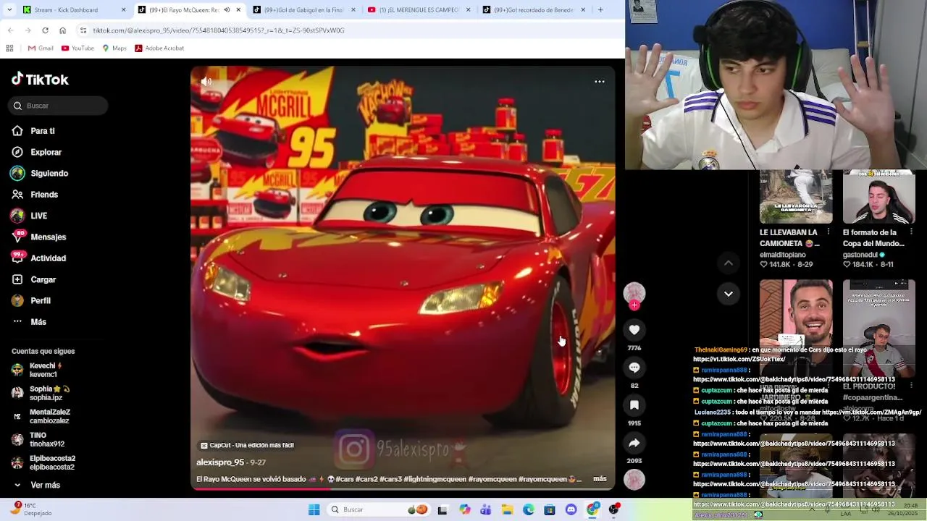Open the LIVE section

(x=38, y=216)
